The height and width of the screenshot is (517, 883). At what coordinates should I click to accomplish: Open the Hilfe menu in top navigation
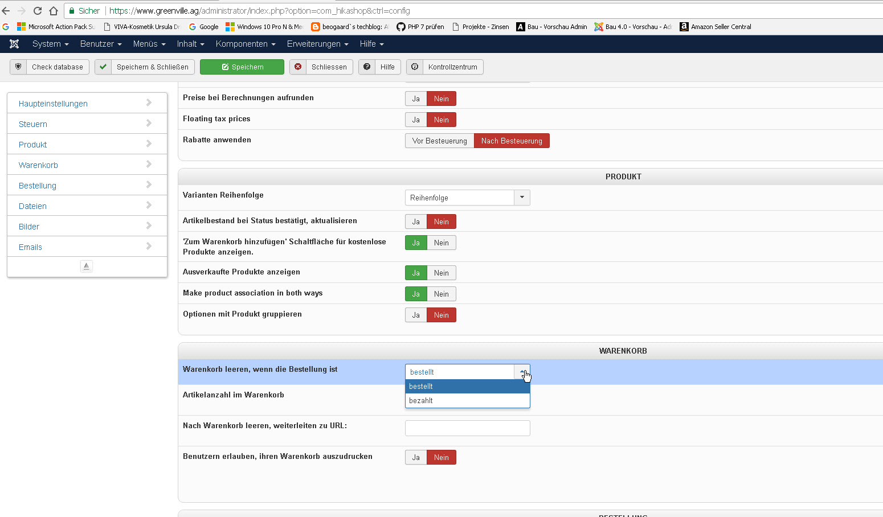(371, 44)
